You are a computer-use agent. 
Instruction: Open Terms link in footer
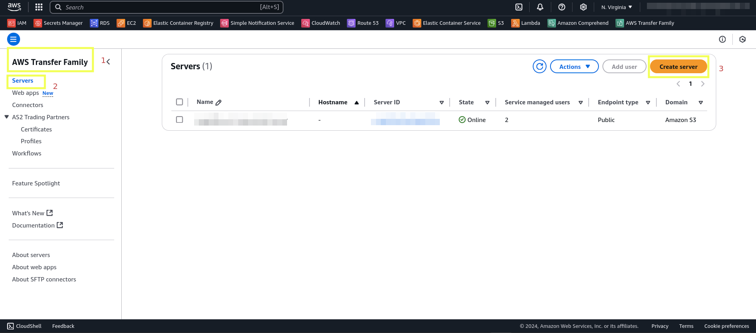coord(686,326)
